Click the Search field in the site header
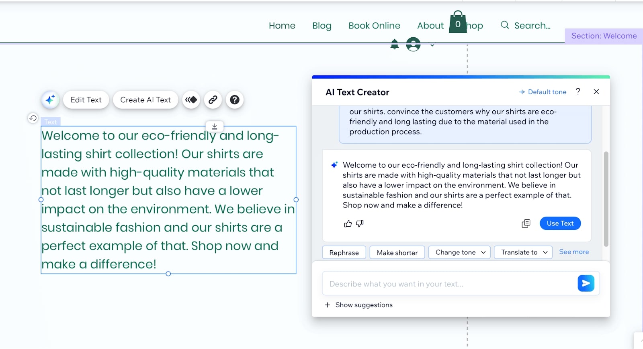 526,26
